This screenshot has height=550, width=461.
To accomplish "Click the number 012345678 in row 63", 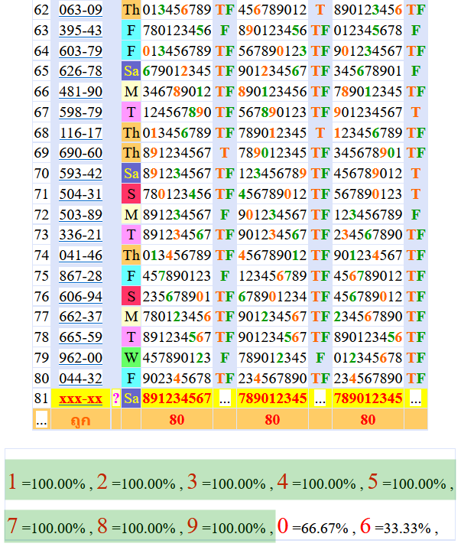I will pyautogui.click(x=368, y=31).
